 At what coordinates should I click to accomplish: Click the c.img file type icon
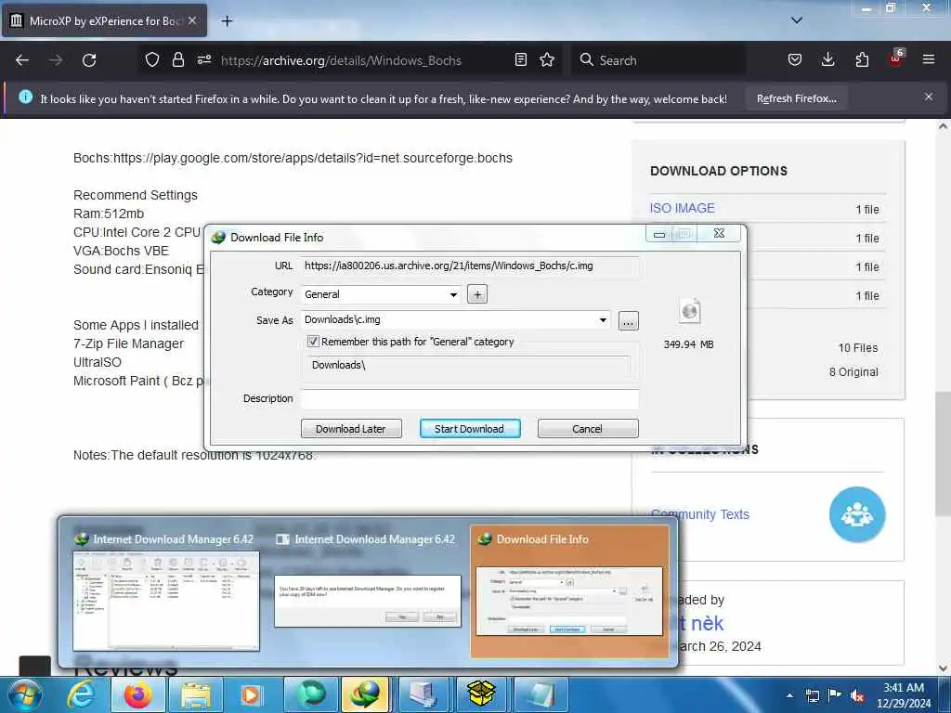click(x=690, y=311)
